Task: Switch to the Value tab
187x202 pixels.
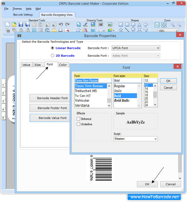Action: pyautogui.click(x=26, y=65)
